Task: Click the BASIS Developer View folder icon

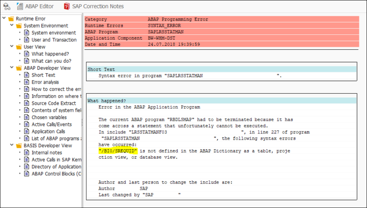Action: pos(19,145)
